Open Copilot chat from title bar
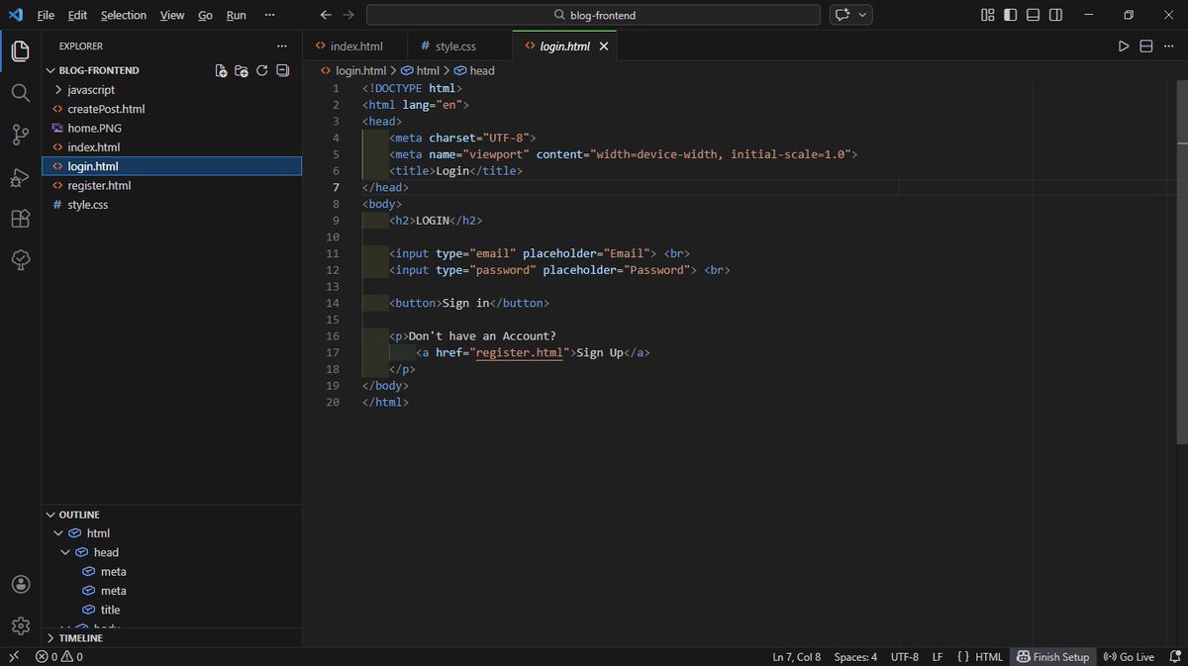Screen dimensions: 1188x666 coord(842,15)
